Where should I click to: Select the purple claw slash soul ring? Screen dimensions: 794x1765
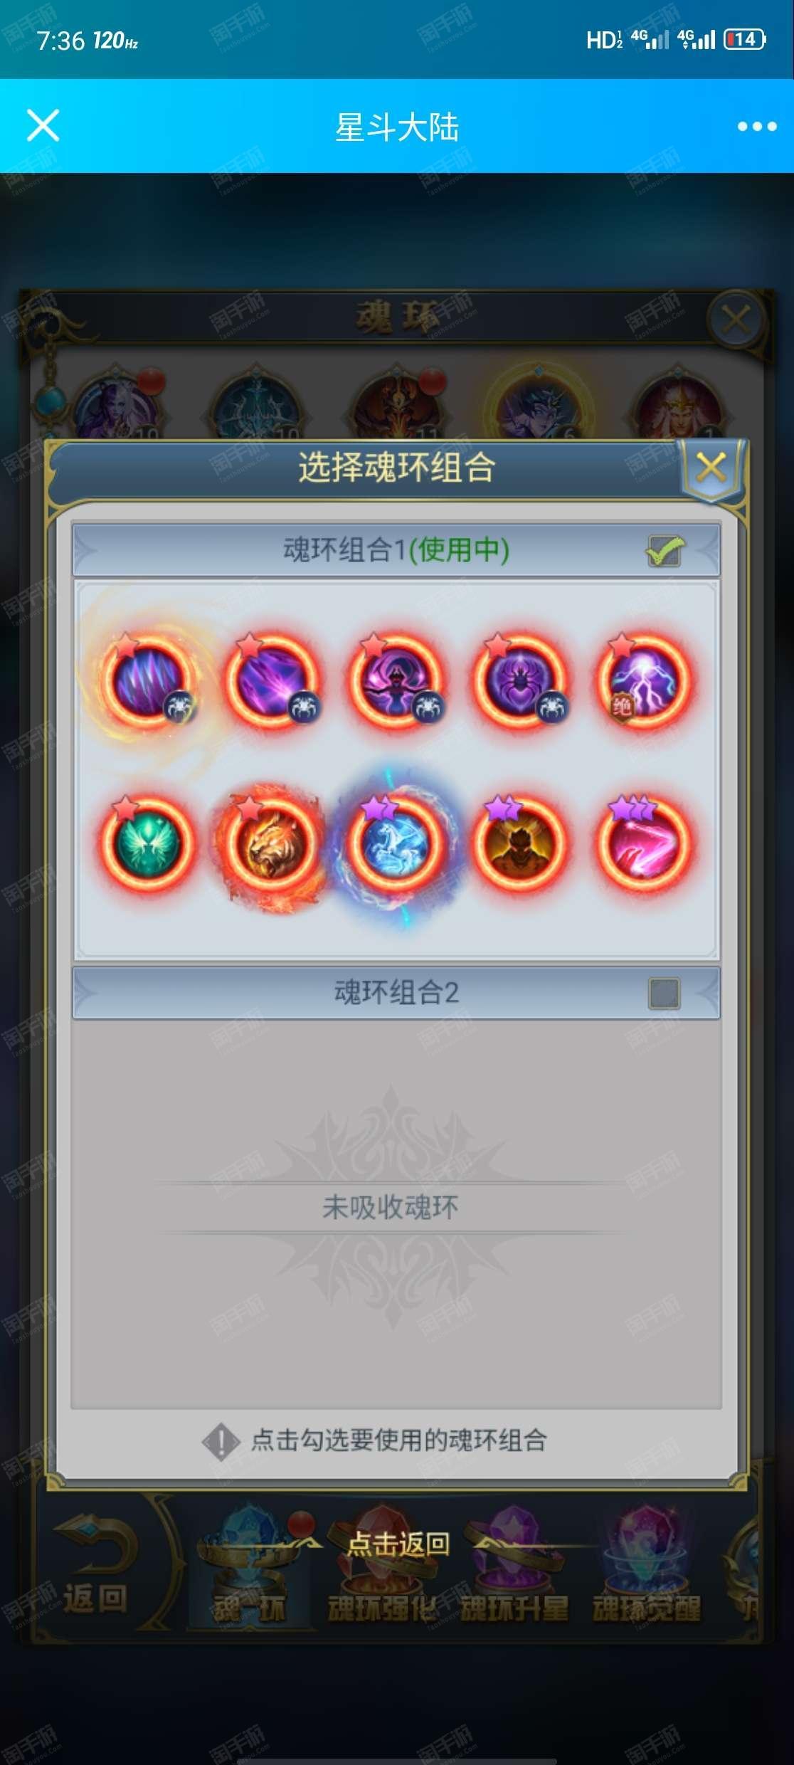coord(146,681)
